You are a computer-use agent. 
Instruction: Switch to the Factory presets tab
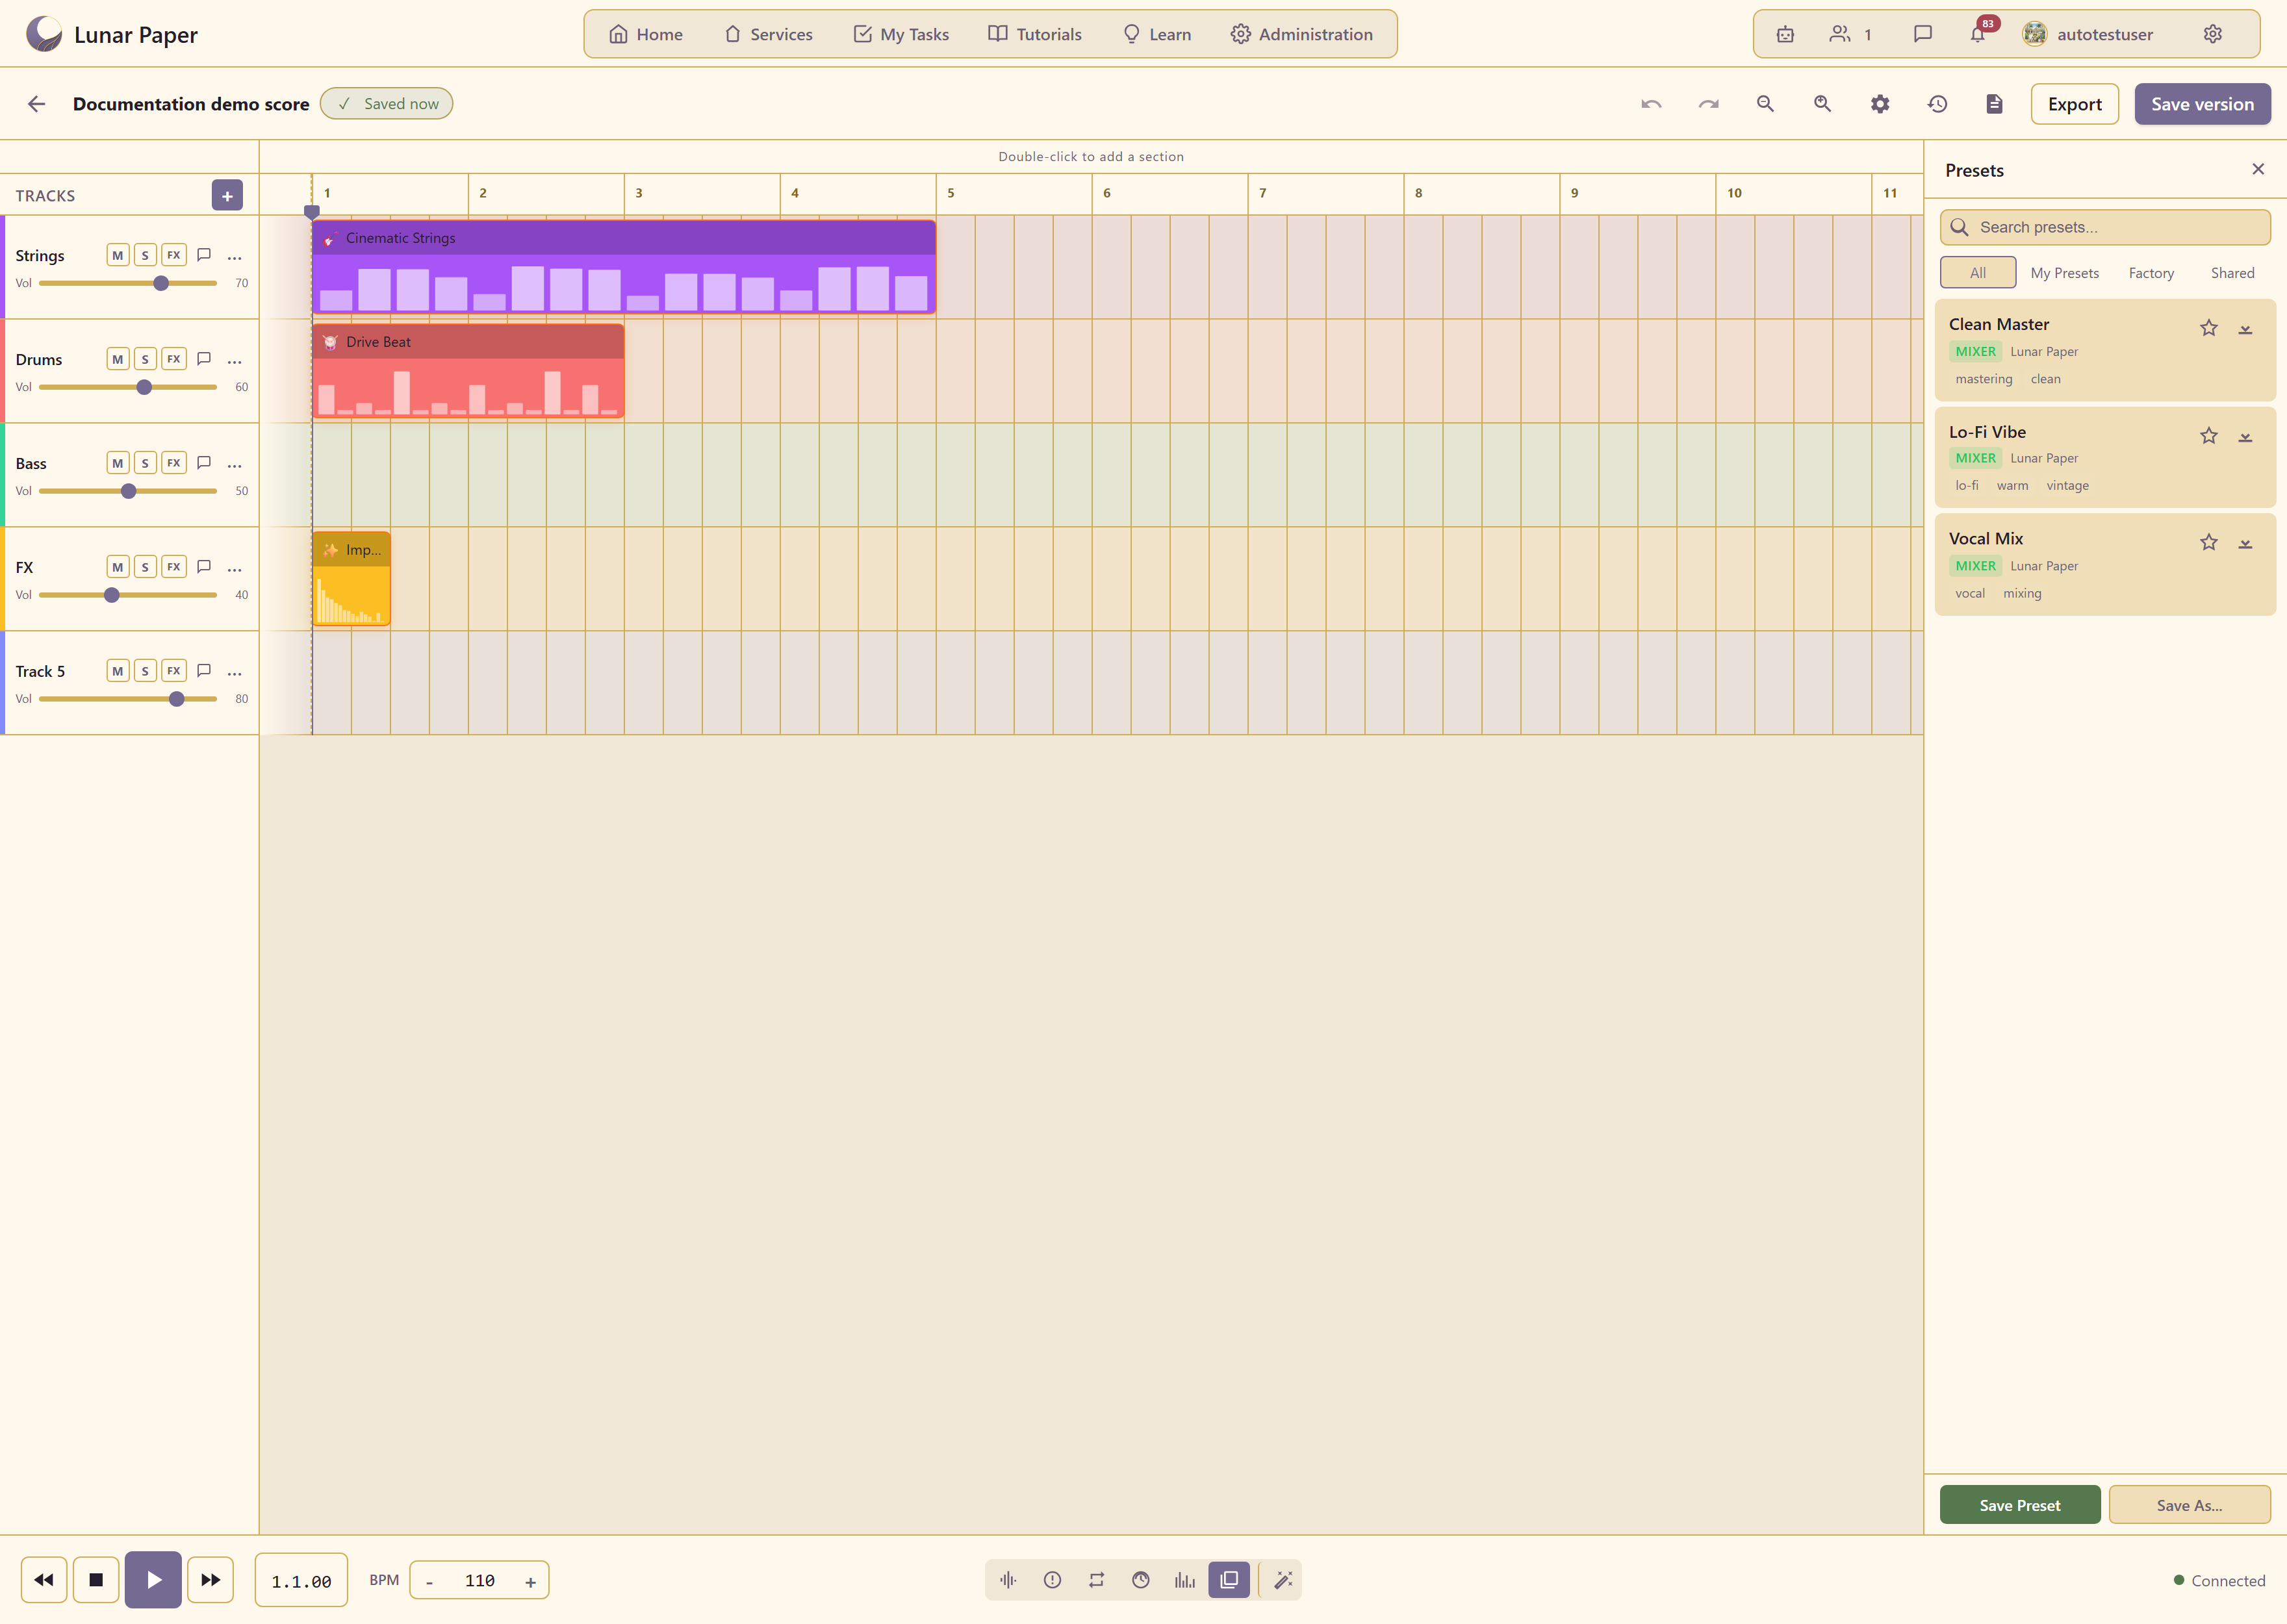coord(2151,273)
